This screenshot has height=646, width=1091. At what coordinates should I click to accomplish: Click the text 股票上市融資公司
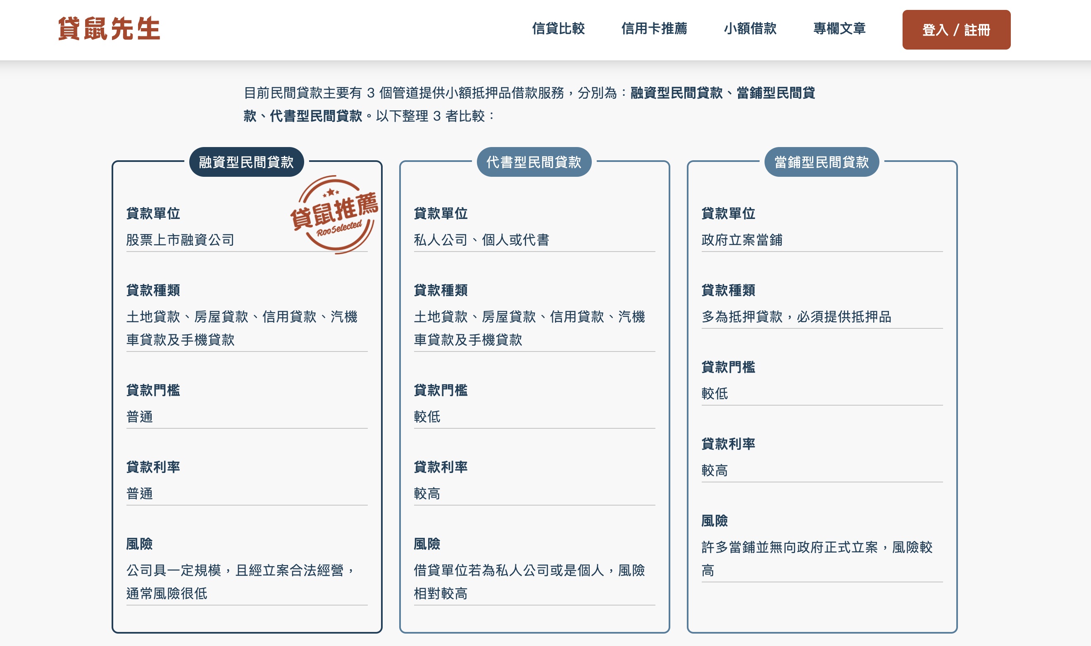click(180, 240)
